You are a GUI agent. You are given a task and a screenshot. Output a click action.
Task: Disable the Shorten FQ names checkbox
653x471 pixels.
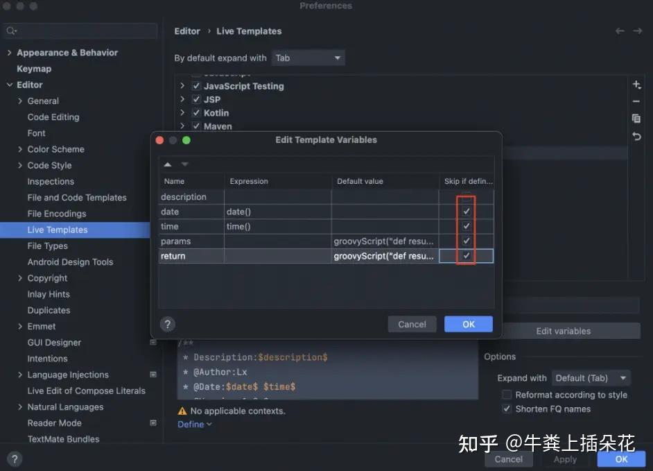pyautogui.click(x=507, y=409)
